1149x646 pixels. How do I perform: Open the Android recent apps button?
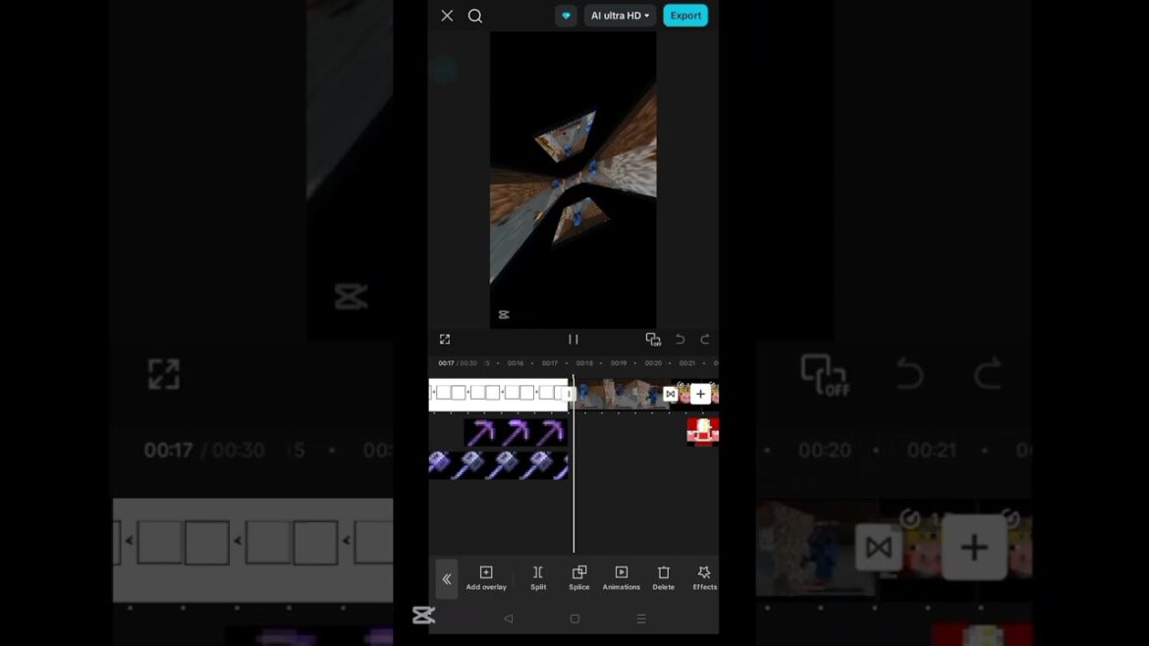coord(641,619)
